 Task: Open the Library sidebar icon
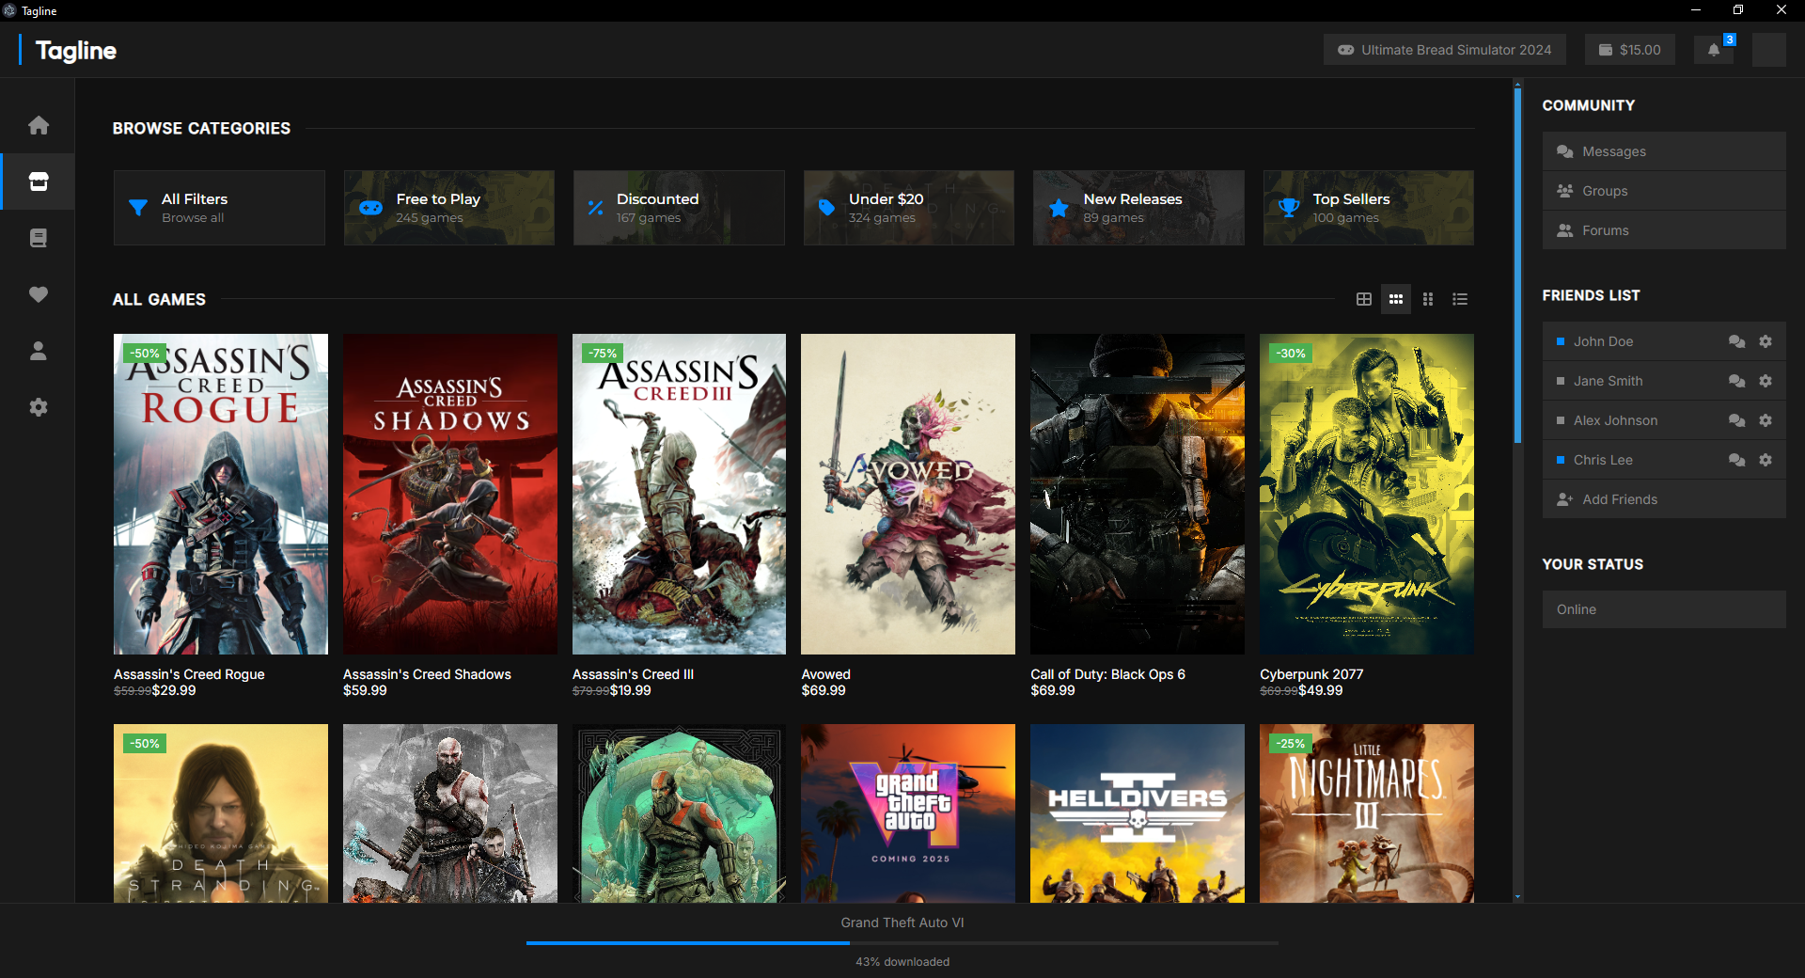pyautogui.click(x=38, y=238)
